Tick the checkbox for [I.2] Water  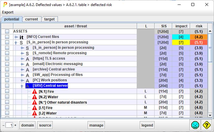[x=7, y=113]
